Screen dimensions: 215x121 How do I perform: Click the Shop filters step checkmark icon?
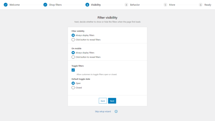click(x=45, y=5)
